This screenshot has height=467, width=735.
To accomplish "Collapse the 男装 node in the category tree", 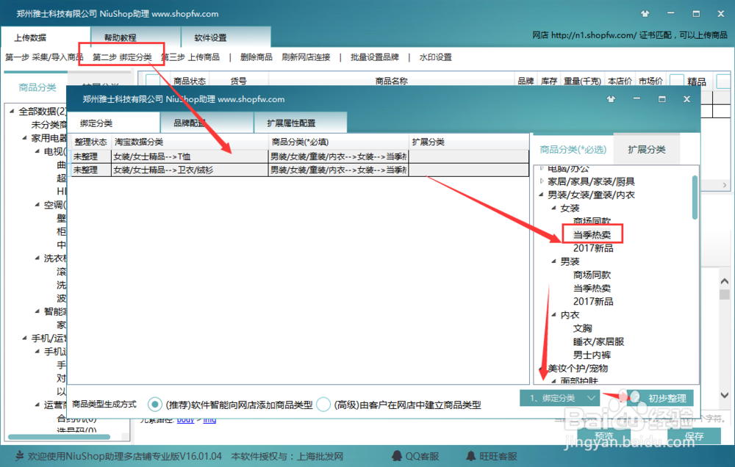I will (553, 261).
